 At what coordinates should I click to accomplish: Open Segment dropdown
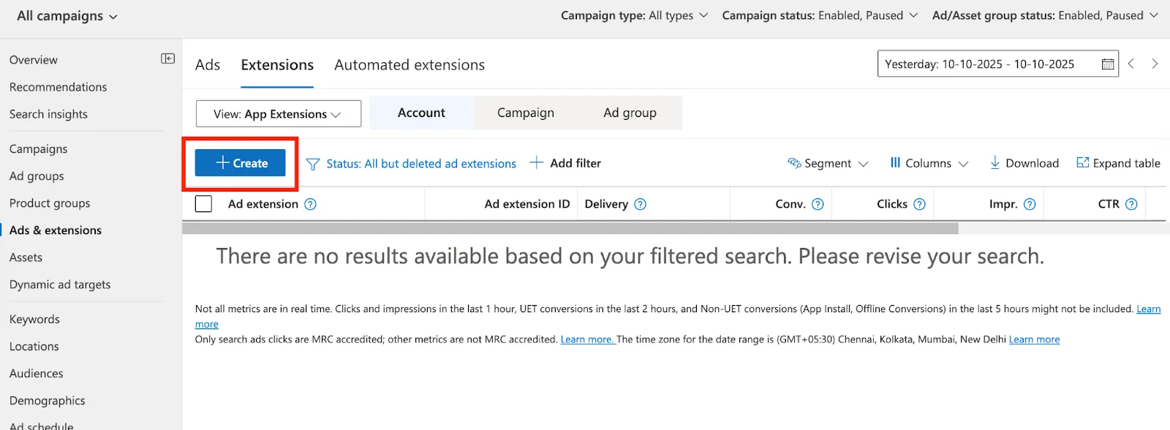pyautogui.click(x=828, y=163)
